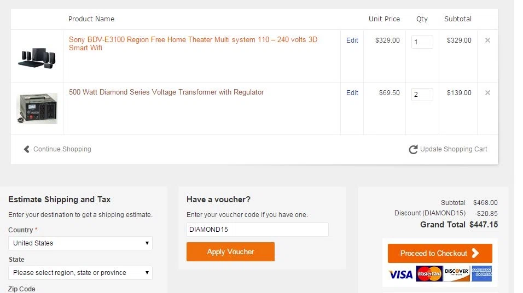Viewport: 523px width, 293px height.
Task: Remove the Voltage Transformer from cart
Action: tap(487, 93)
